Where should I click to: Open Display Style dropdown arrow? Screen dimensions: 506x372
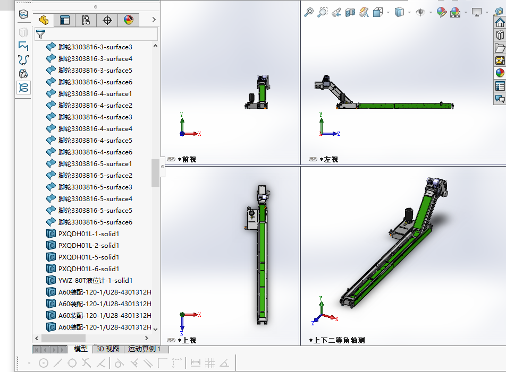coord(409,13)
